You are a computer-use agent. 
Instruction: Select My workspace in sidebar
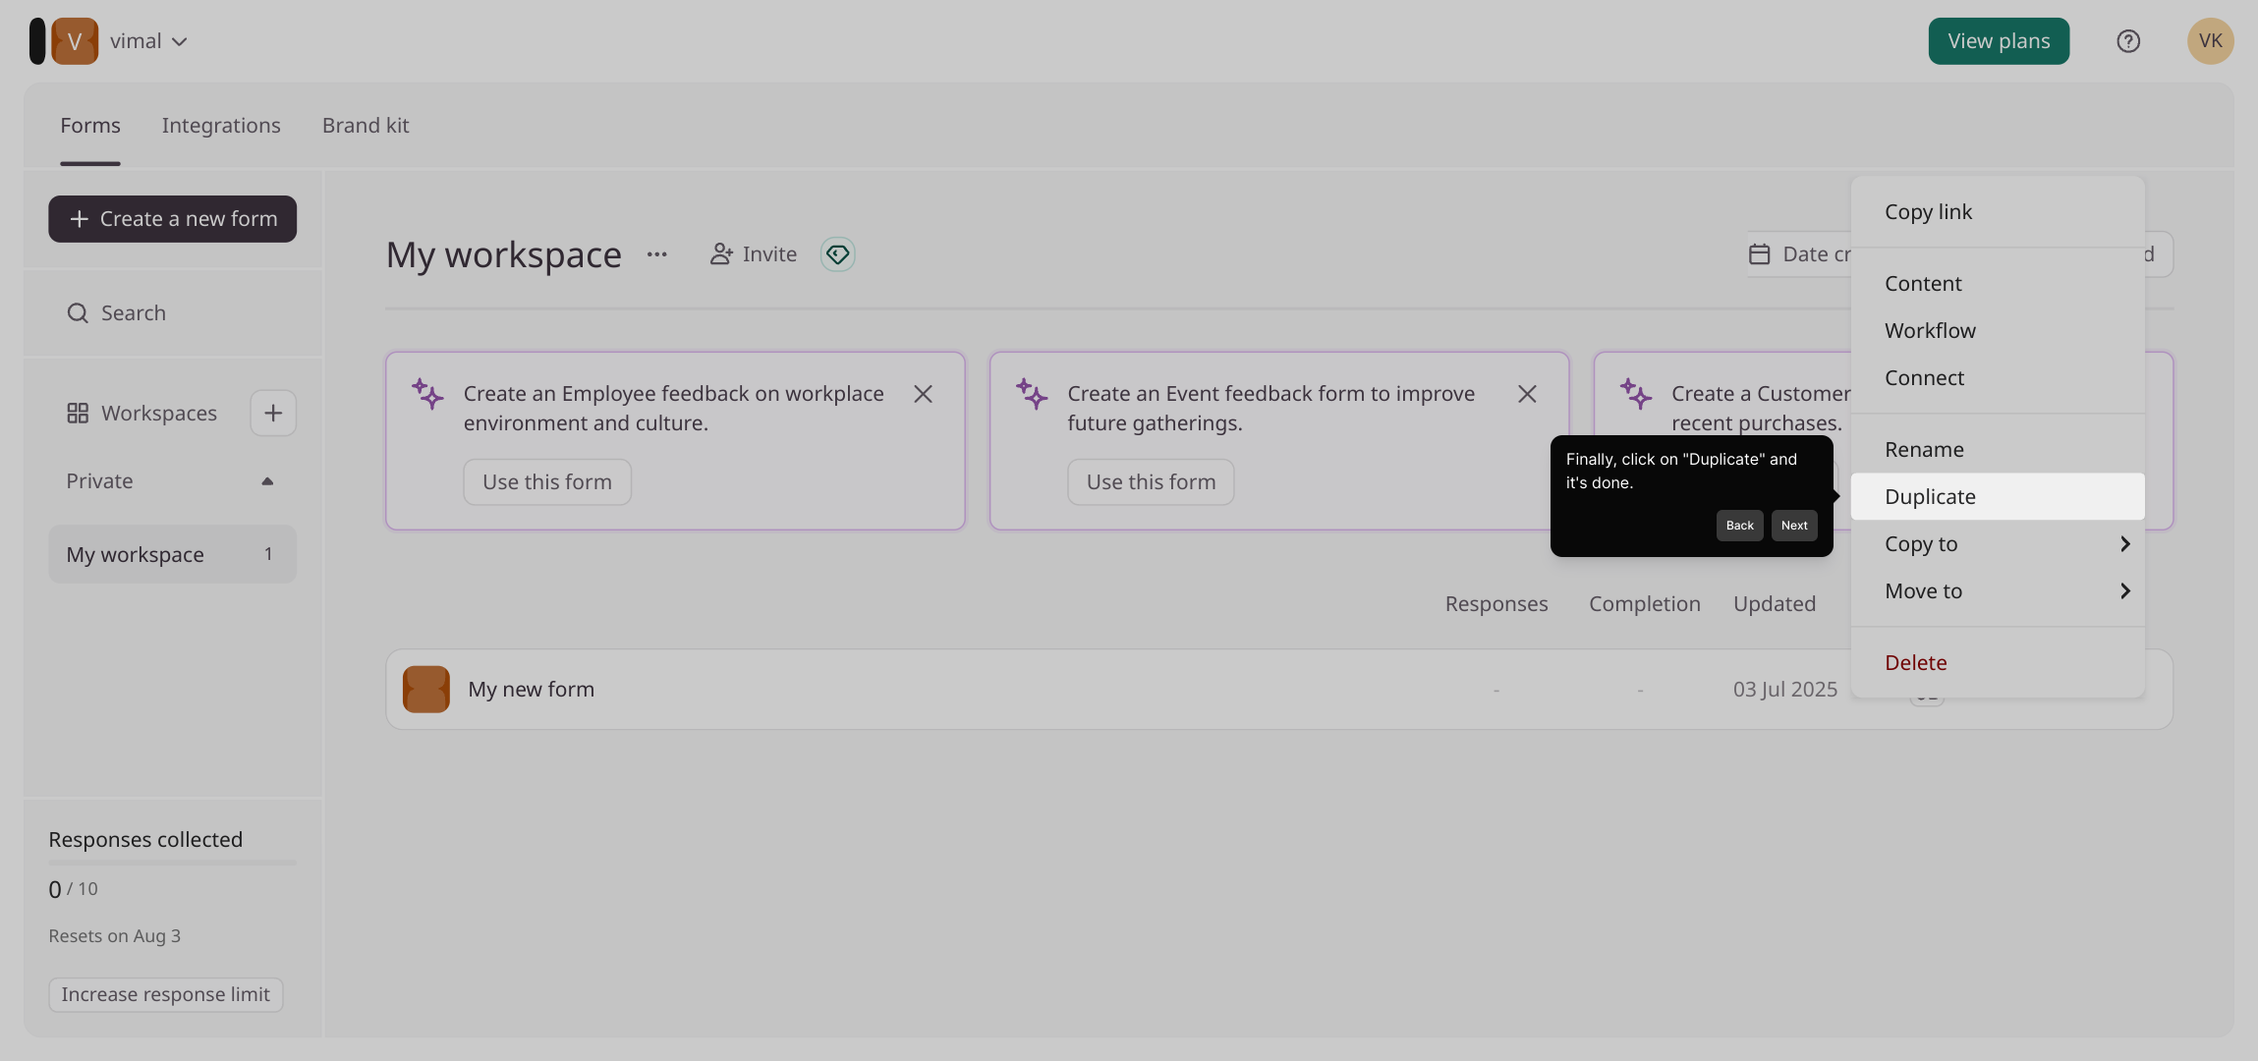tap(172, 554)
